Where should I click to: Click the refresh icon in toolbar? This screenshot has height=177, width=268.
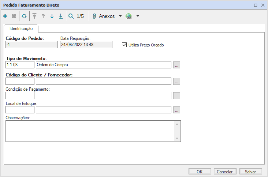click(24, 16)
